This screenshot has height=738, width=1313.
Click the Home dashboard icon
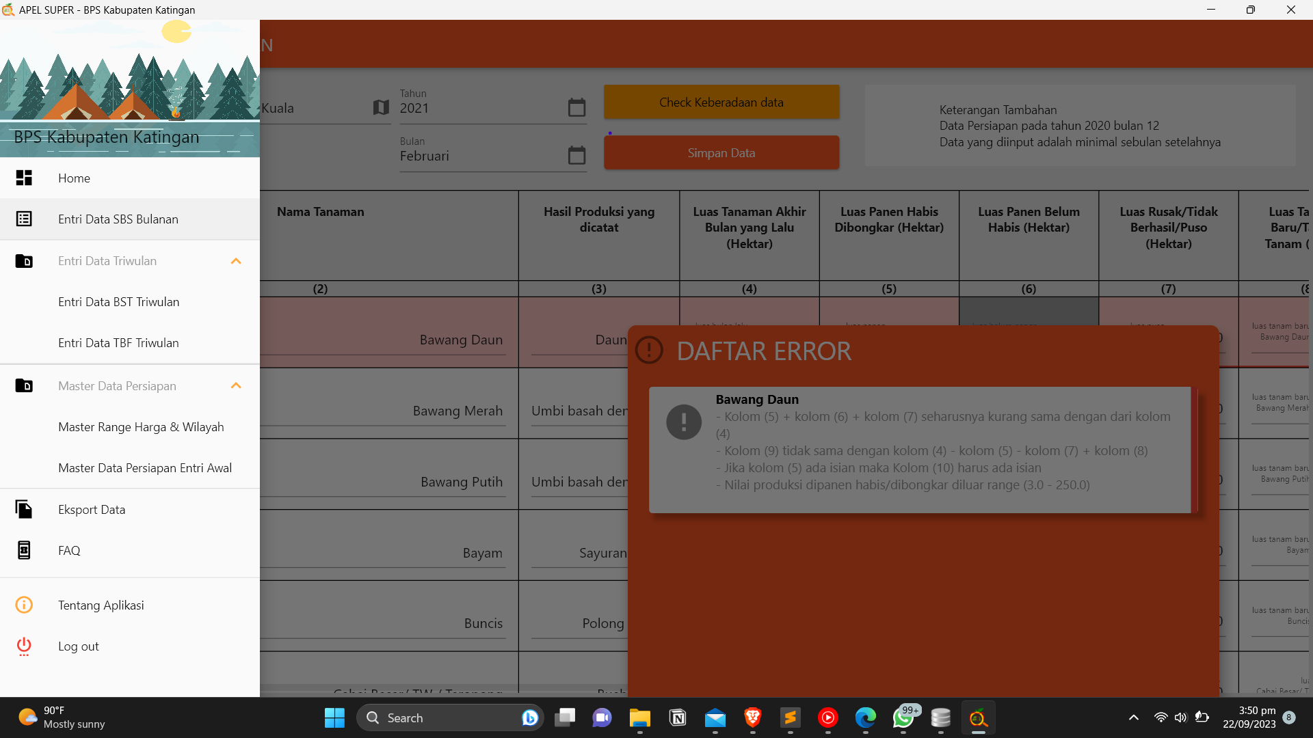click(24, 178)
